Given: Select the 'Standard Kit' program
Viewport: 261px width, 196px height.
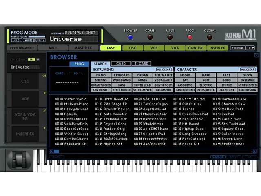Looking at the screenshot, I should click(71, 144).
